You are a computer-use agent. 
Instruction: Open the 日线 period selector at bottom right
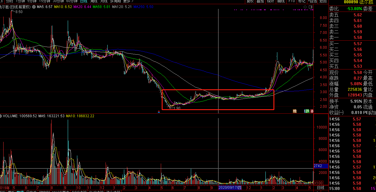tap(321, 188)
